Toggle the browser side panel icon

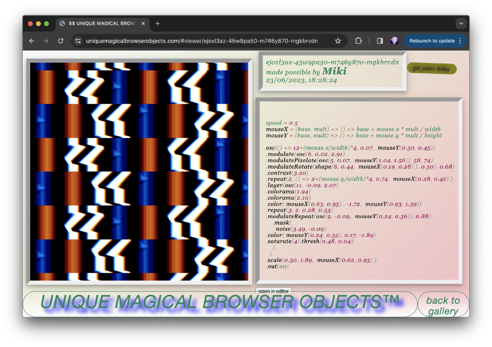pos(380,41)
